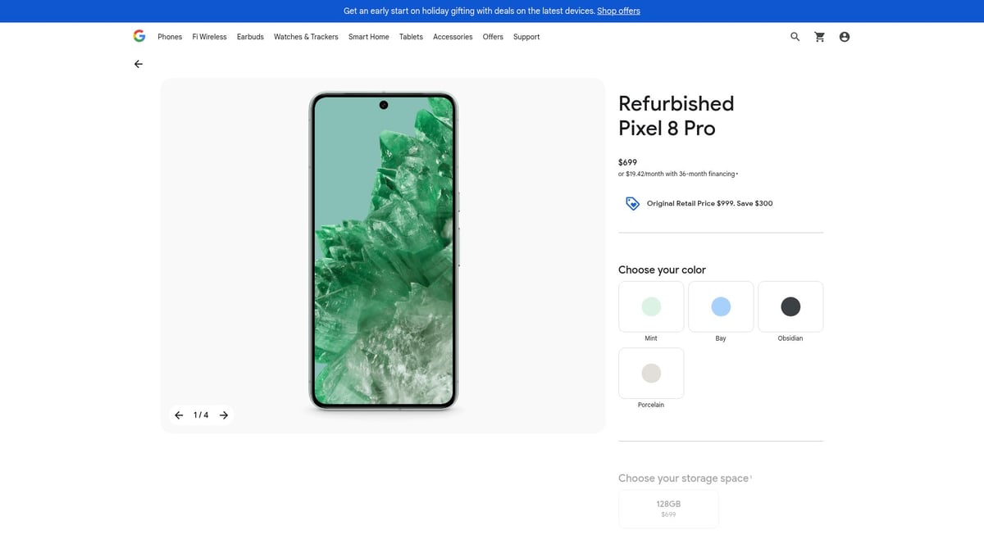Open Watches & Trackers
Screen dimensions: 984x553
point(306,36)
